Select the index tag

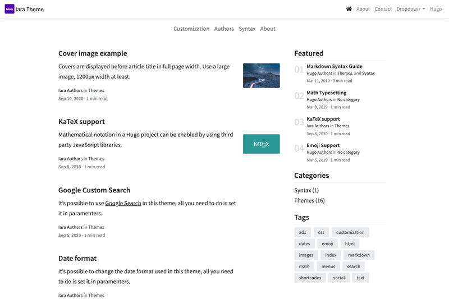(331, 255)
